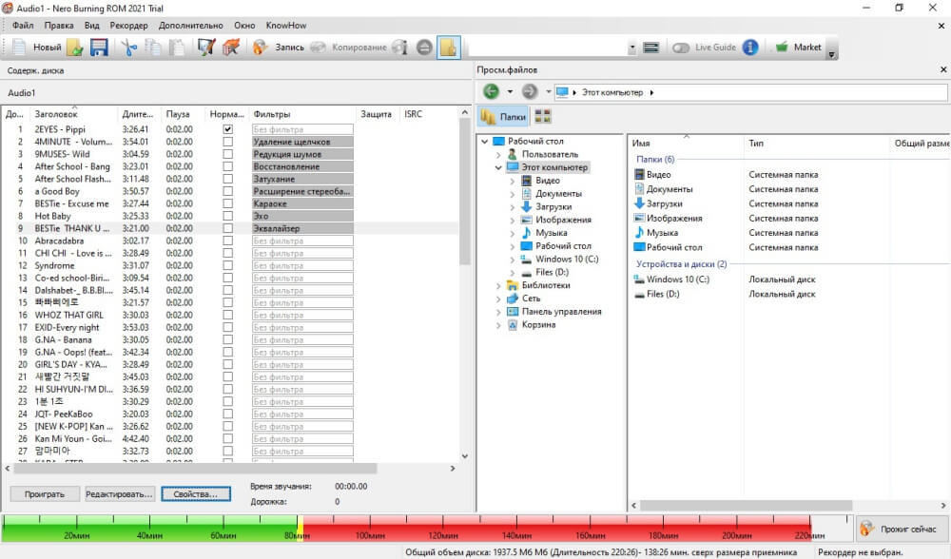Check normalize box for track 3 9MUSES- Wild
This screenshot has height=559, width=951.
pyautogui.click(x=227, y=154)
